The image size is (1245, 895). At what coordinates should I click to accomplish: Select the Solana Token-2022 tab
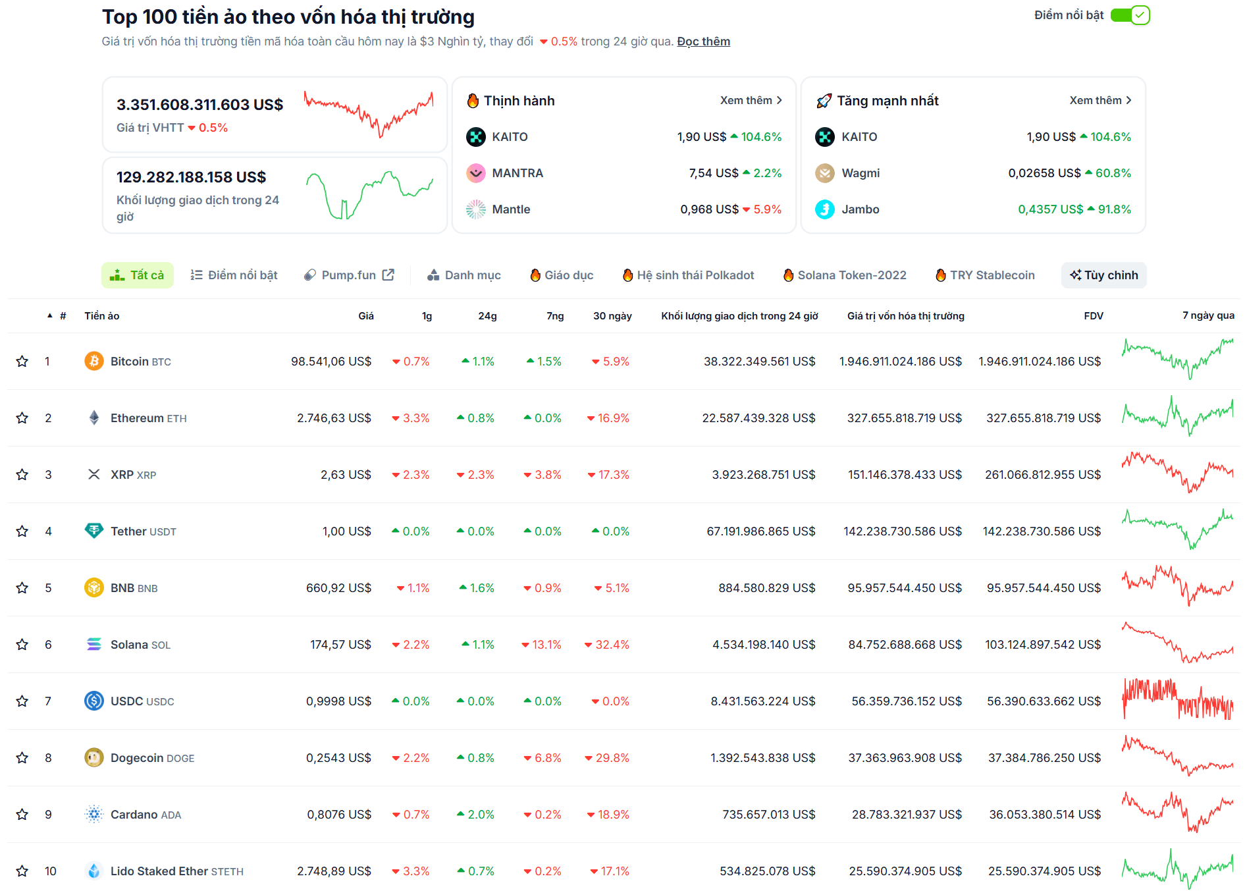[x=845, y=275]
